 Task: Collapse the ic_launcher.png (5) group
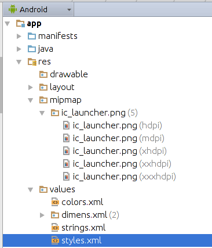coord(42,113)
